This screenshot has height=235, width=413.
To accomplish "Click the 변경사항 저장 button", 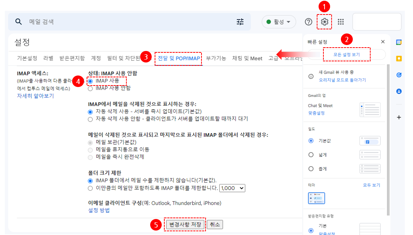I will (x=185, y=225).
